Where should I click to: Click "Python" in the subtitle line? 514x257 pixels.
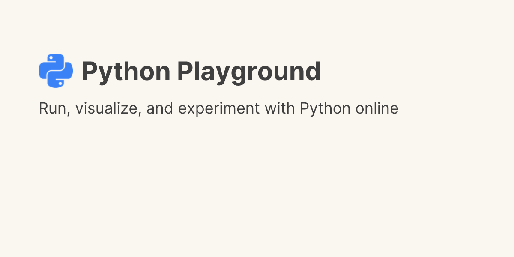(x=325, y=108)
